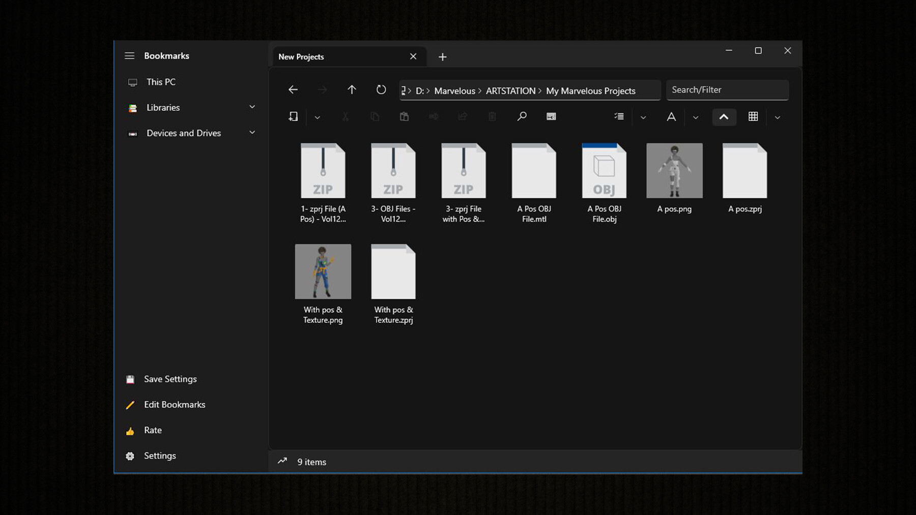Go back using the back arrow
Screen dimensions: 916x515
pos(293,90)
